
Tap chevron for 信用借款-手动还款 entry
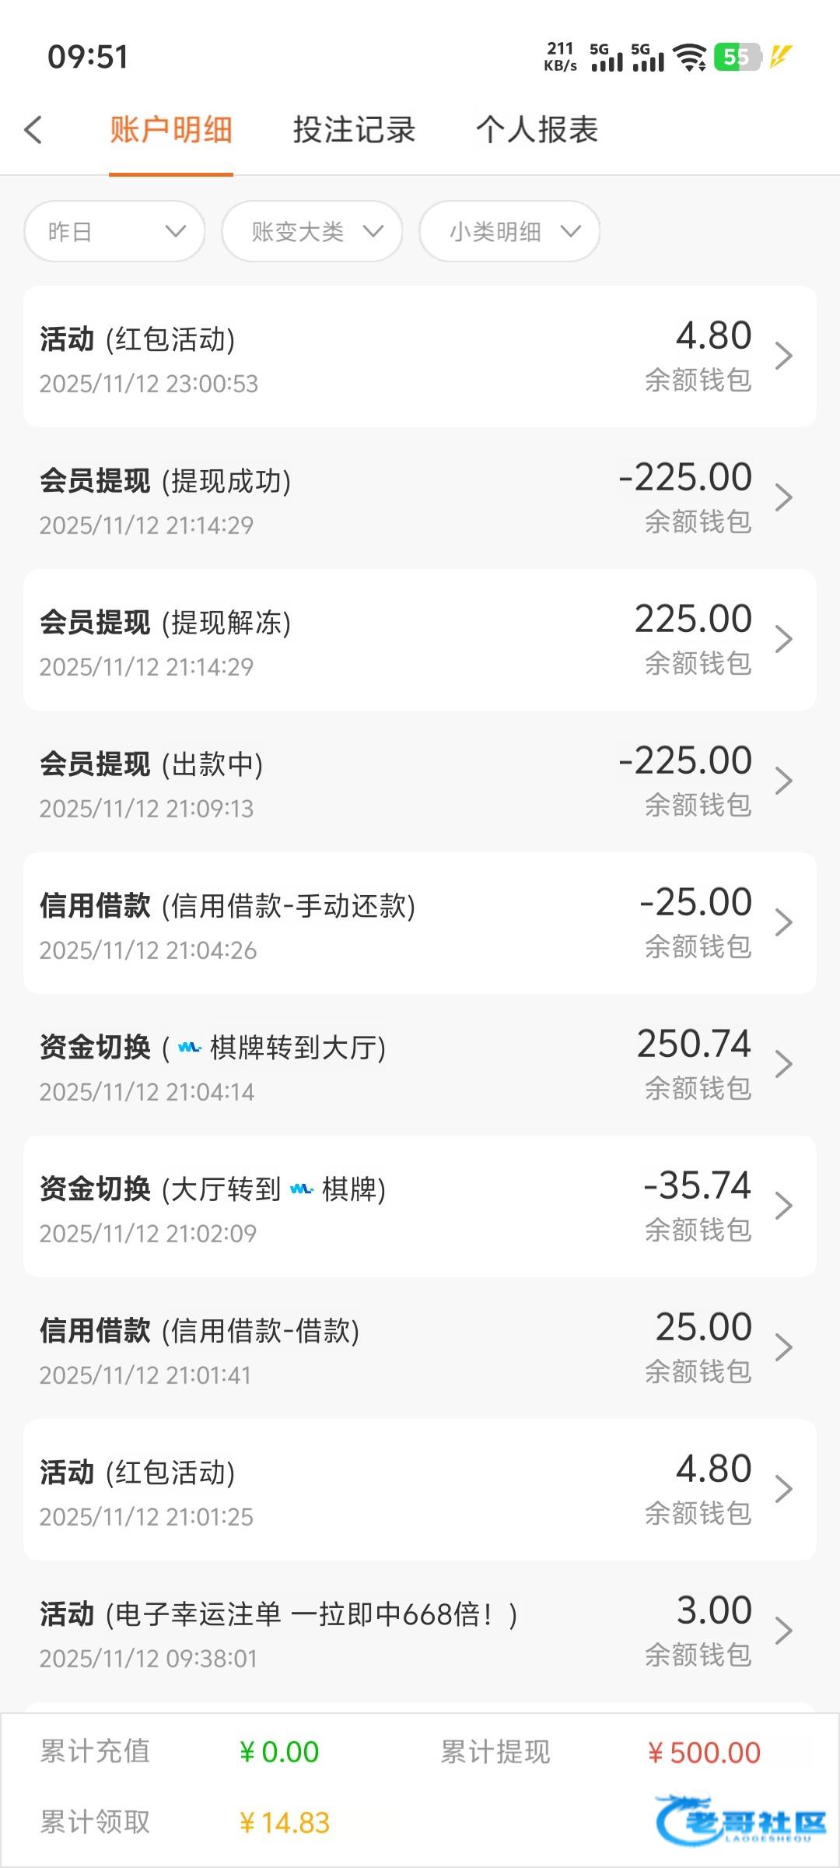click(x=783, y=923)
